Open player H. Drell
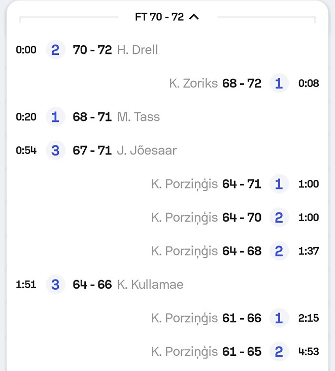The width and height of the screenshot is (335, 371). [x=138, y=50]
